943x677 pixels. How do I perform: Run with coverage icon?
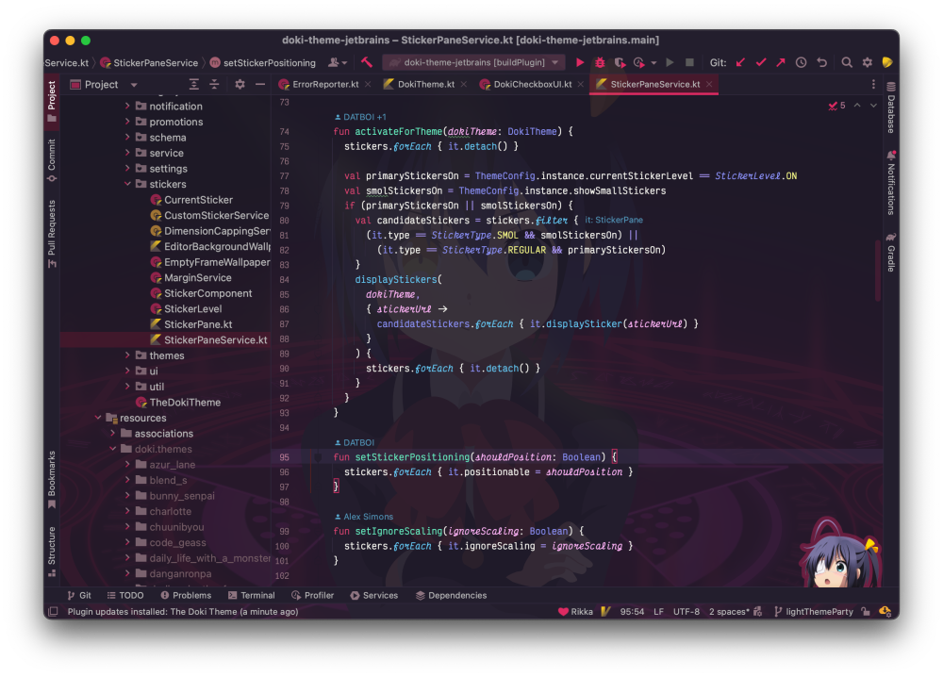tap(620, 62)
